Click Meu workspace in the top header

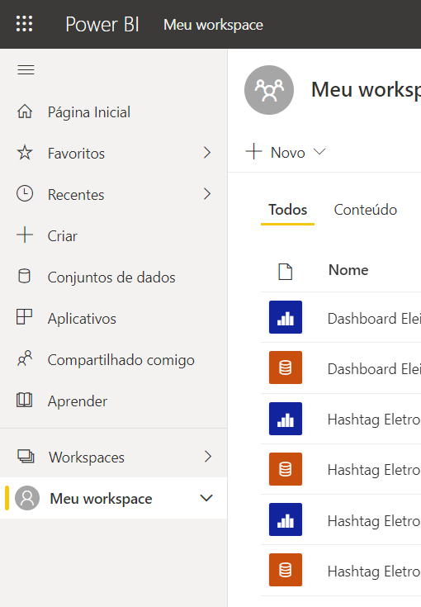[x=213, y=25]
